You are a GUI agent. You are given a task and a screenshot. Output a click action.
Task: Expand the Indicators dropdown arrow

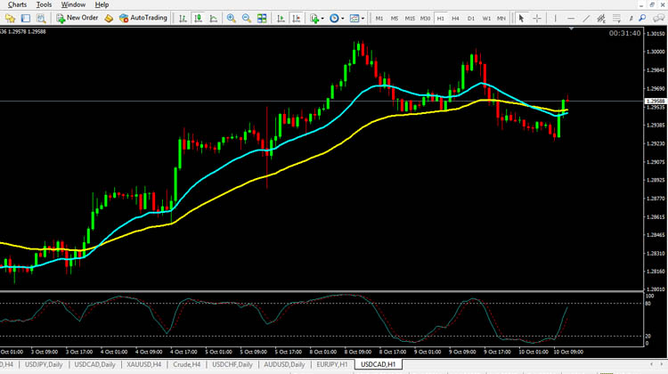click(322, 19)
